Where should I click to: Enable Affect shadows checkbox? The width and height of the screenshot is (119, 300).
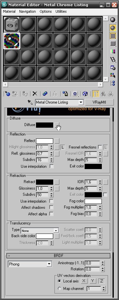pyautogui.click(x=51, y=207)
